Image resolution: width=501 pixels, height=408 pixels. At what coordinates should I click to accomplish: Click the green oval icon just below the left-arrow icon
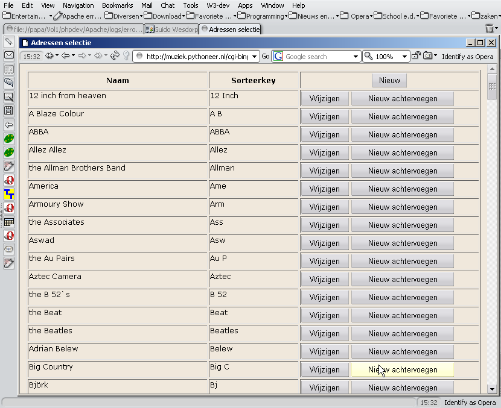coord(8,139)
